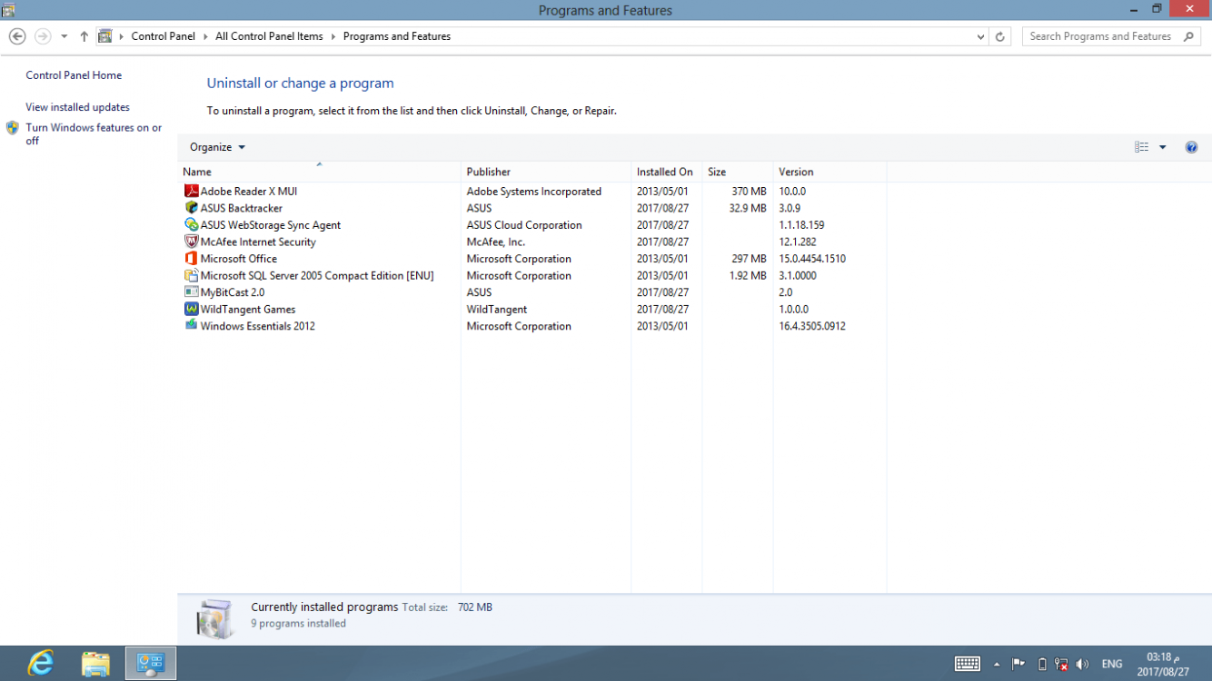Expand the chevron after All Control Panel Items

click(x=333, y=36)
